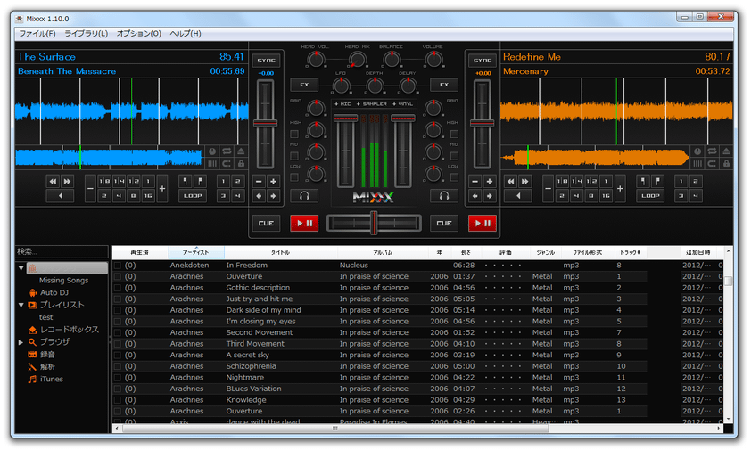Image resolution: width=751 pixels, height=450 pixels.
Task: Expand the SAMPLER section in the mixer
Action: click(x=371, y=104)
